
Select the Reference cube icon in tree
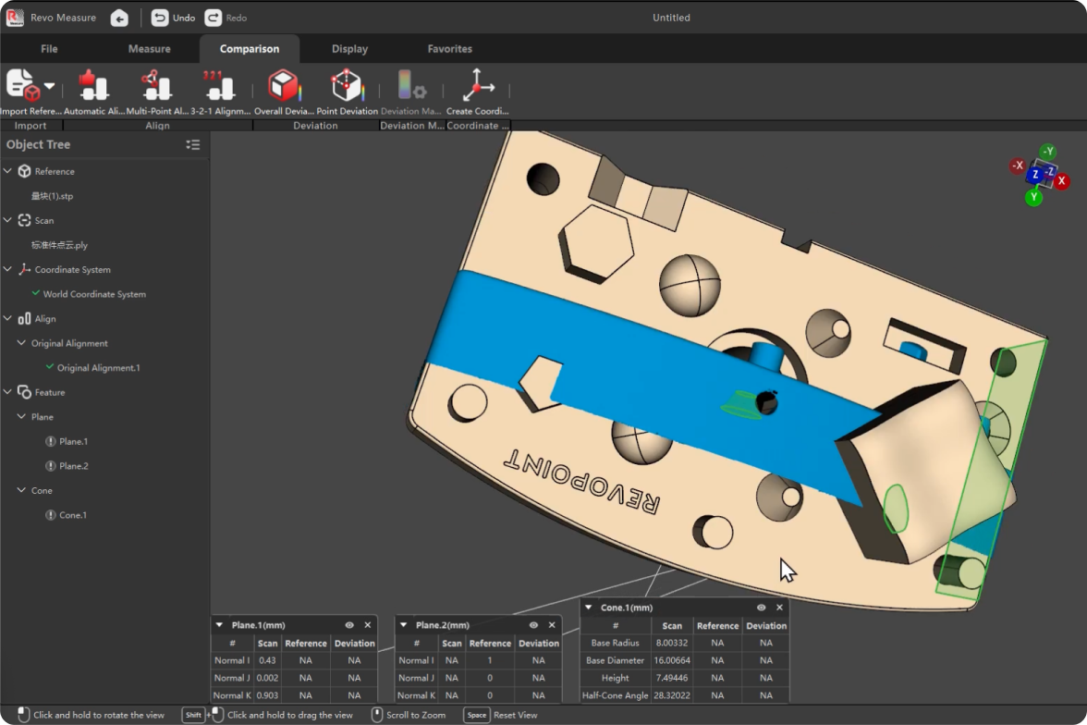click(24, 171)
